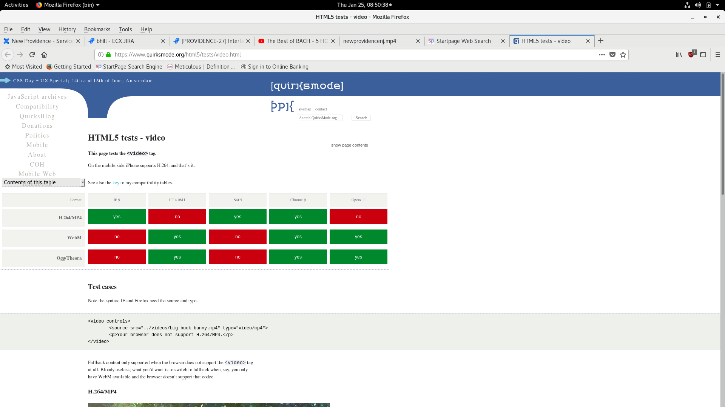This screenshot has height=407, width=725.
Task: Open the File menu
Action: 8,29
